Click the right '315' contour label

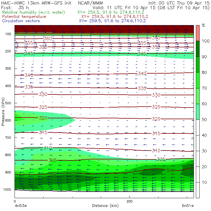click(156, 133)
